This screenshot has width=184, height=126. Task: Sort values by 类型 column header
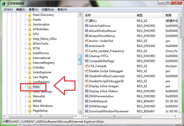pos(150,15)
